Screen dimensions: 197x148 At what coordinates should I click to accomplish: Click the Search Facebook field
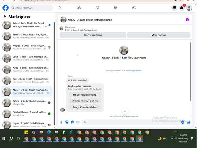coord(32,8)
